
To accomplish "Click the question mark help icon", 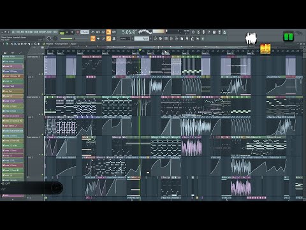I will pyautogui.click(x=208, y=32).
